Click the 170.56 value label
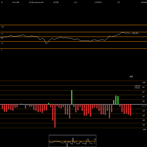 (137, 88)
